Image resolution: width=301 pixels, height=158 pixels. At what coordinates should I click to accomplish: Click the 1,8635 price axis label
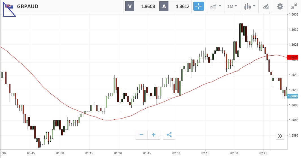[x=293, y=14]
